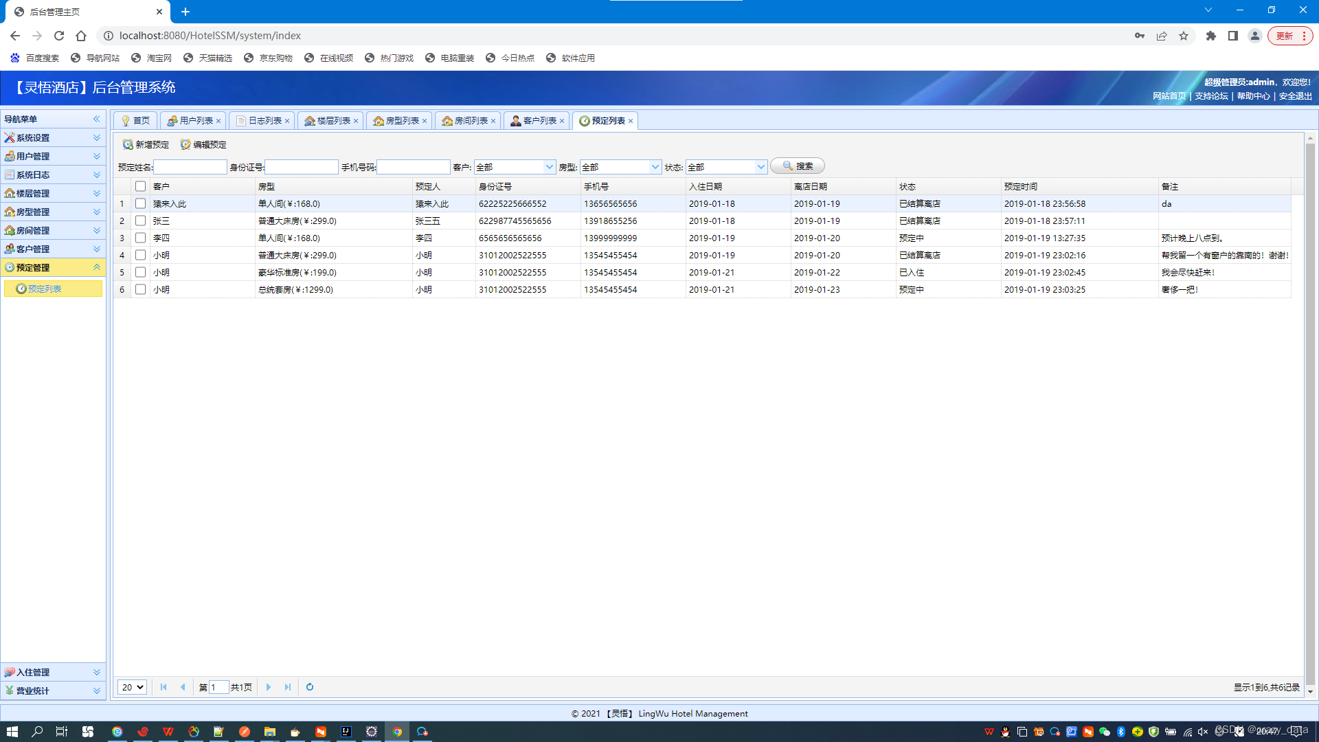Close the 日志列表 tab

[x=287, y=121]
